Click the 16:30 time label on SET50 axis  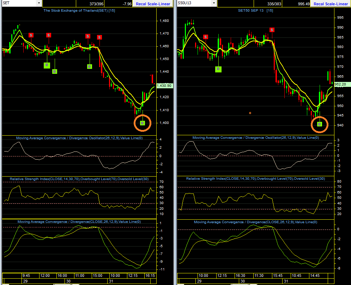click(x=240, y=275)
